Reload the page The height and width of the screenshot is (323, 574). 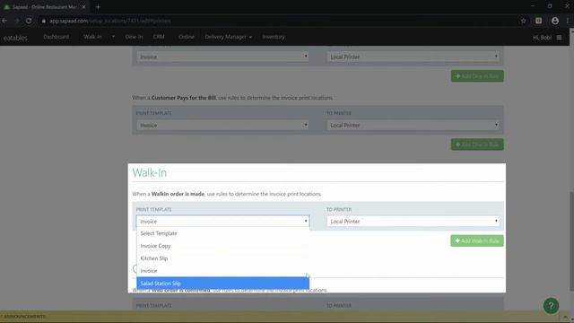tap(29, 21)
